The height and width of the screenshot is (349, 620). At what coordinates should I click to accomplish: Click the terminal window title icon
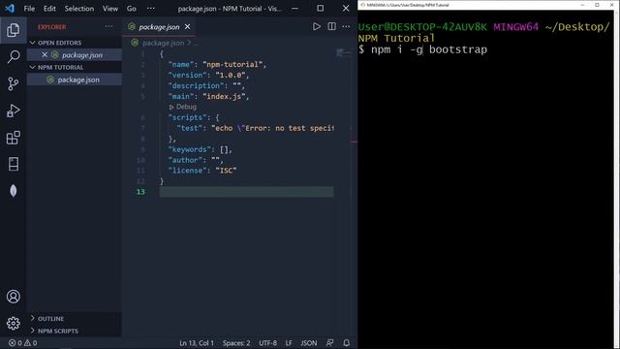[362, 5]
